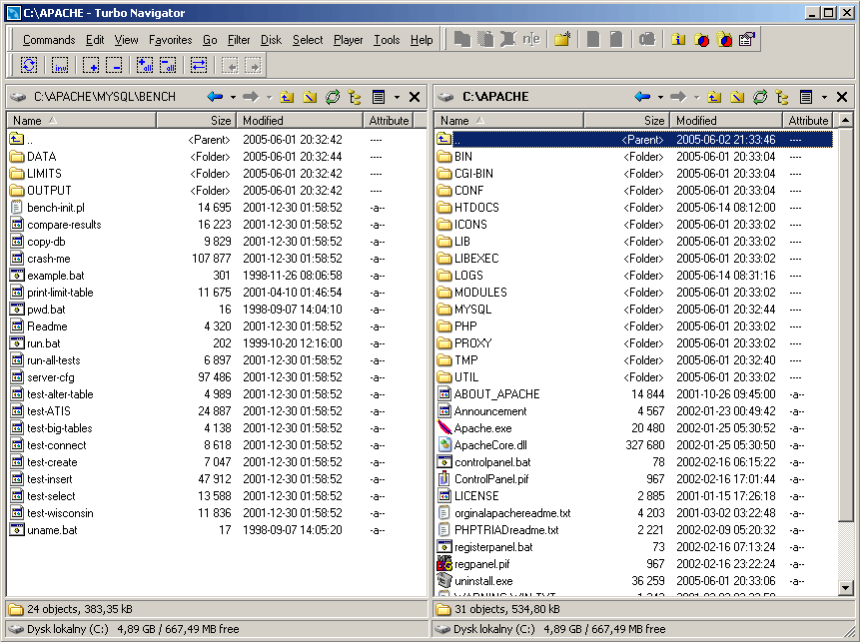Click the Select files (plus) toolbar icon
The height and width of the screenshot is (642, 860).
pyautogui.click(x=91, y=65)
